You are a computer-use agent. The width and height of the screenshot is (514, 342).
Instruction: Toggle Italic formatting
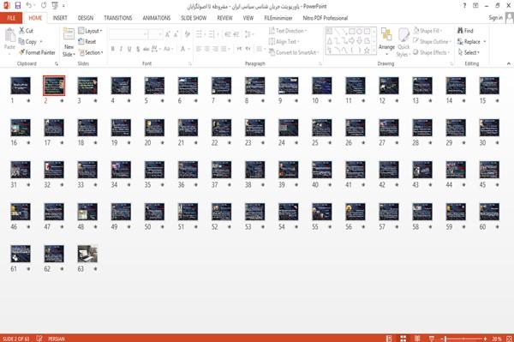[121, 49]
